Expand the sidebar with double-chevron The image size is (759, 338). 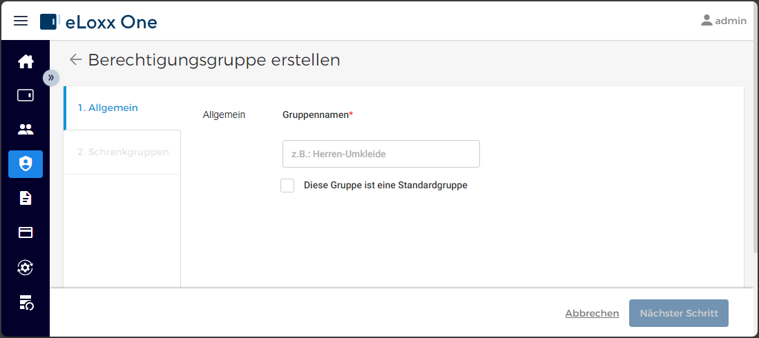tap(51, 77)
